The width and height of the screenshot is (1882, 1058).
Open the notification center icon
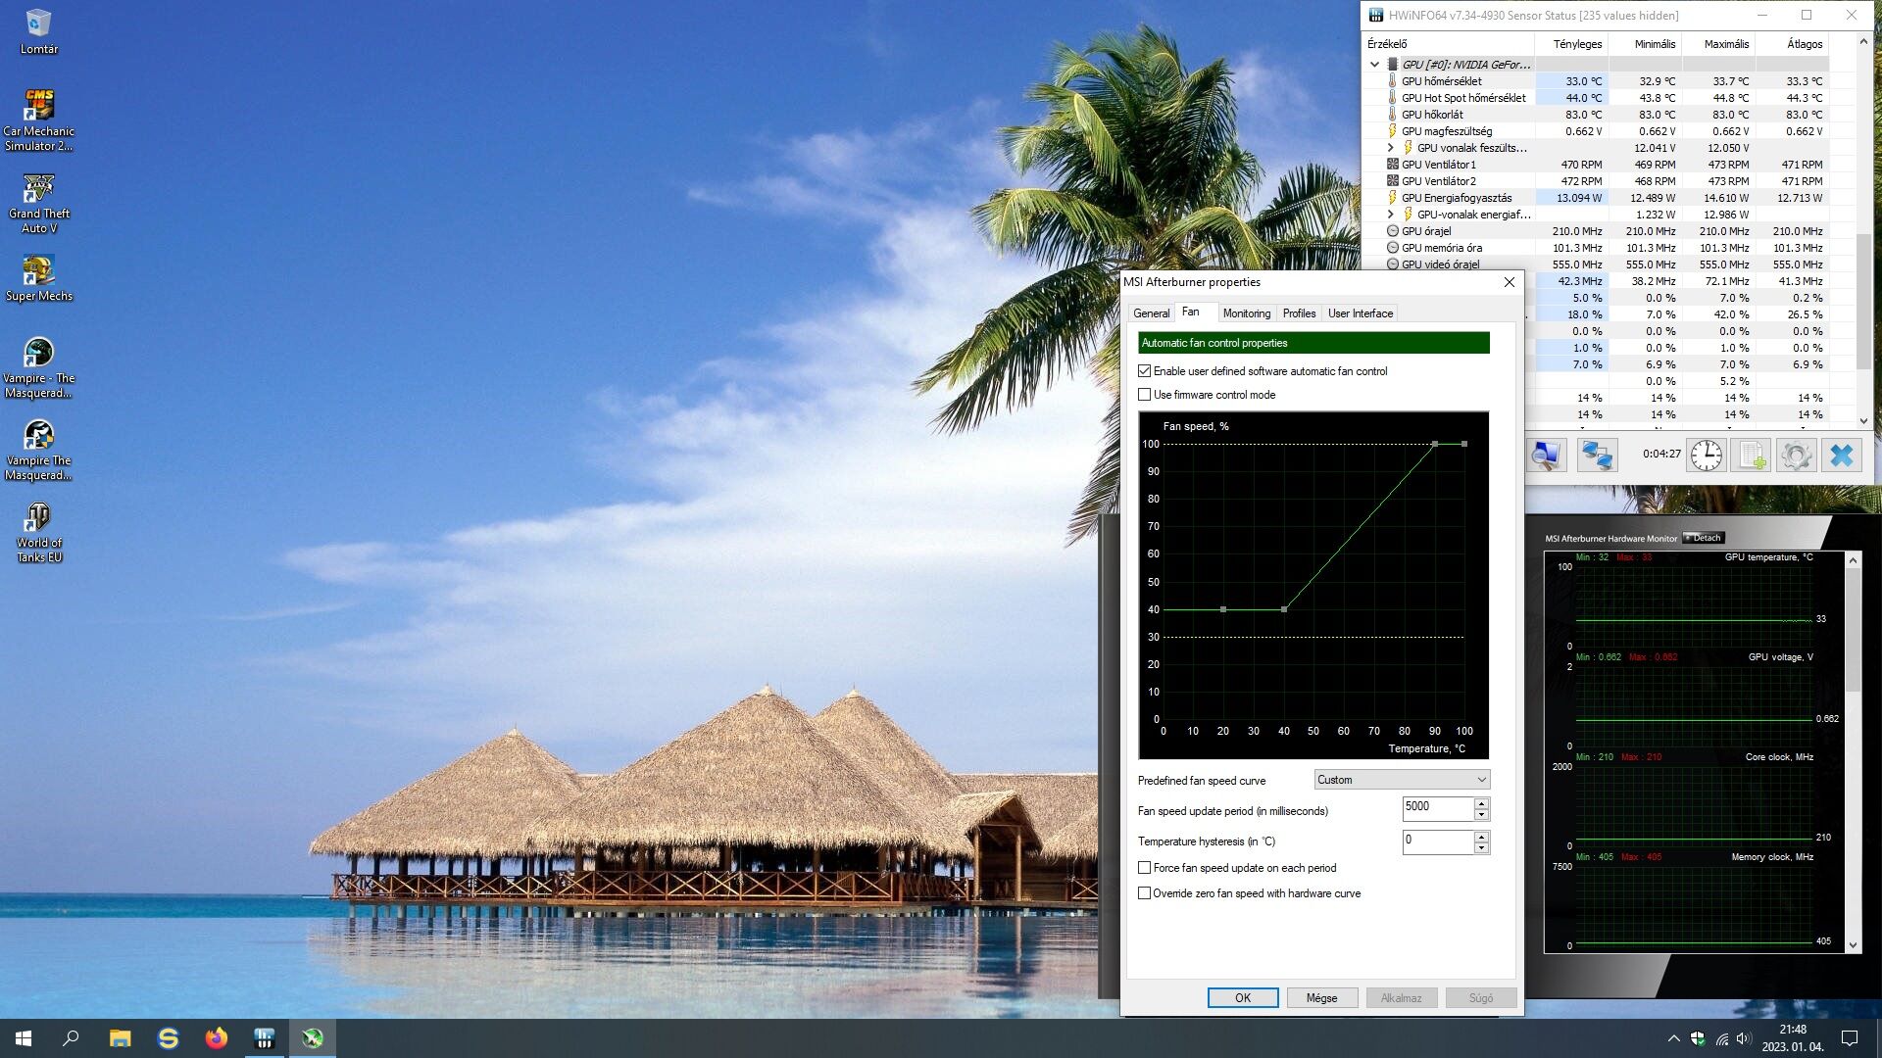[x=1850, y=1038]
